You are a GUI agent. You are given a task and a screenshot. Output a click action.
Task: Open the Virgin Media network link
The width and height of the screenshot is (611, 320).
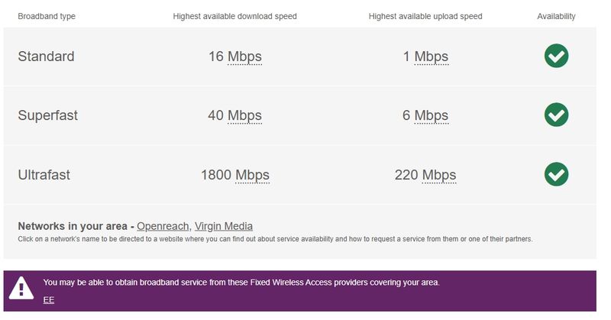tap(224, 226)
